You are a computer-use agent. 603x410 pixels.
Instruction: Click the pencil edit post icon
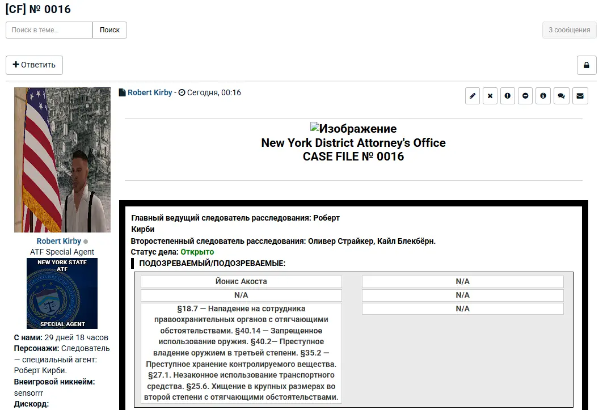pyautogui.click(x=473, y=96)
